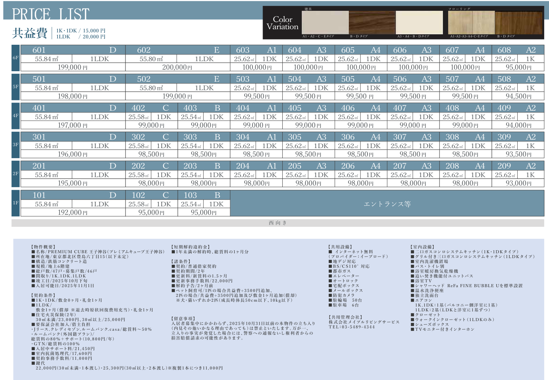Click the PRICE LIST title
Image resolution: width=549 pixels, height=380 pixels.
coord(51,14)
